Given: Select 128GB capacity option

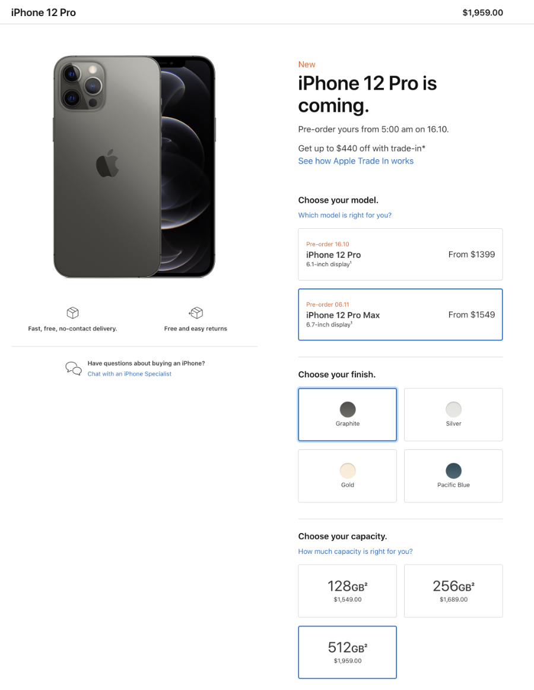Looking at the screenshot, I should [347, 591].
